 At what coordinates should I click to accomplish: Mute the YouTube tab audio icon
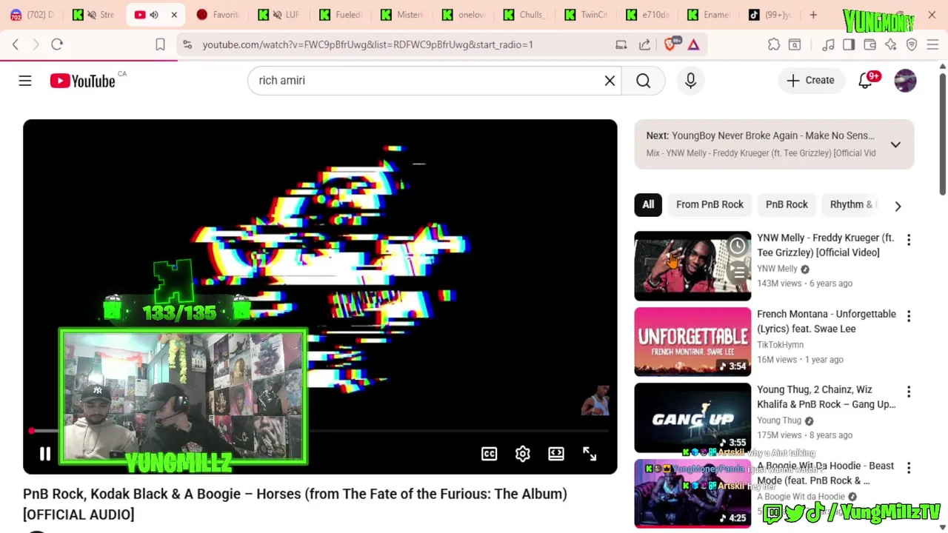[154, 15]
